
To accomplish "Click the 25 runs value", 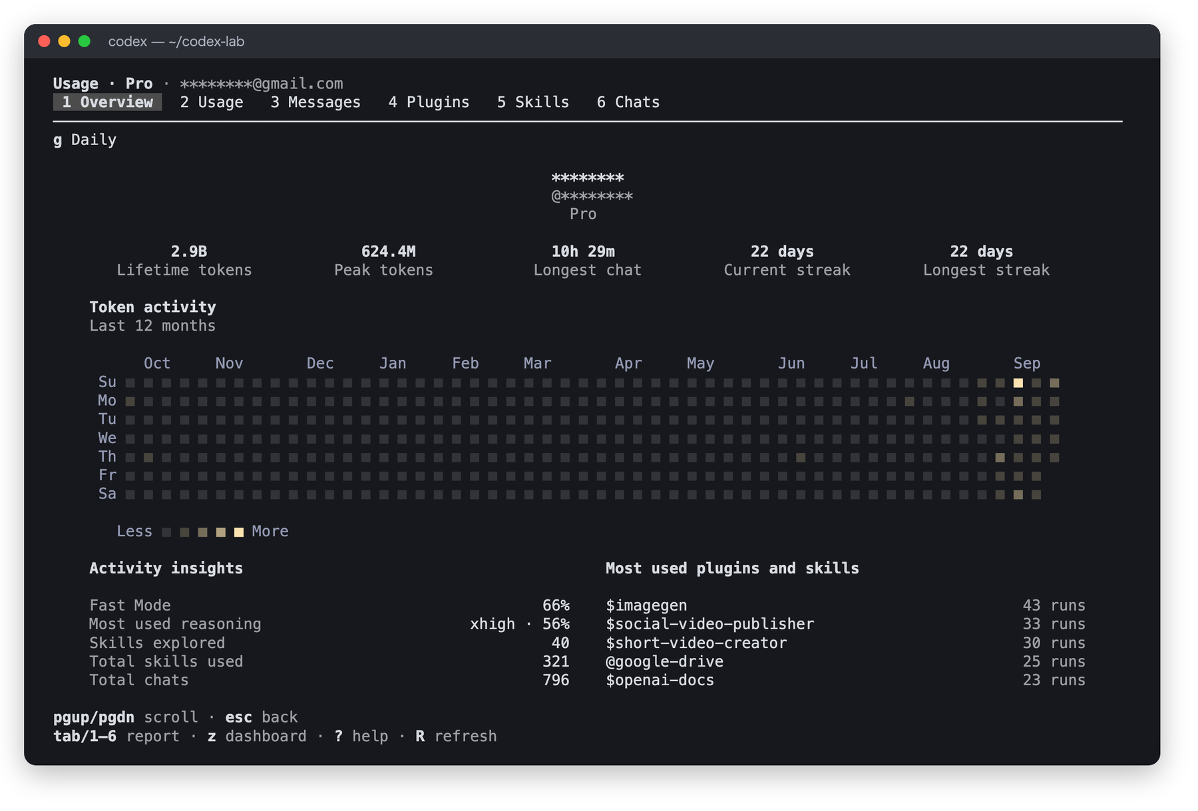I will point(1054,661).
